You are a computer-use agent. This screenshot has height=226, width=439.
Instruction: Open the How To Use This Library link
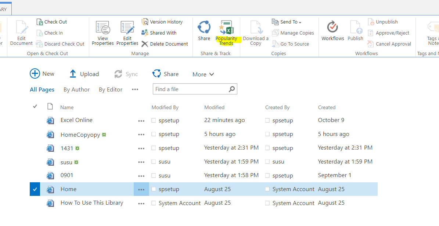92,203
